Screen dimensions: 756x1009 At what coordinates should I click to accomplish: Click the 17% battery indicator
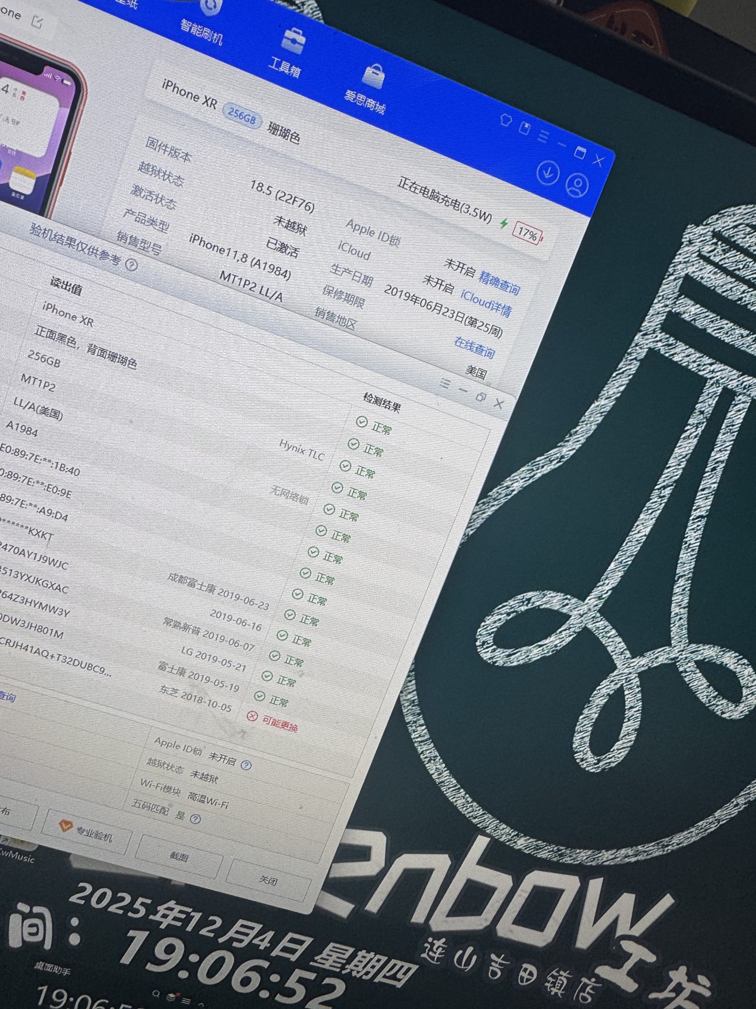[x=527, y=233]
